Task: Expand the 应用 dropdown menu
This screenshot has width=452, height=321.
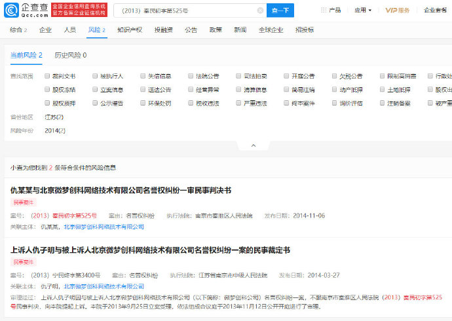Action: click(x=363, y=10)
